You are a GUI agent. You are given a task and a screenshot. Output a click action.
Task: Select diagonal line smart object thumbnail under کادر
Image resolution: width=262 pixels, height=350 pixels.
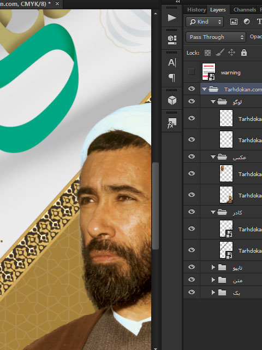pyautogui.click(x=226, y=250)
